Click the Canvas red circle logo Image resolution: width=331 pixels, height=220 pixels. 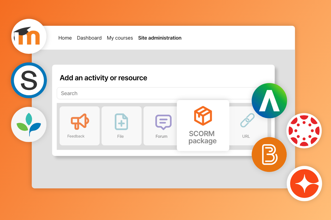(304, 131)
